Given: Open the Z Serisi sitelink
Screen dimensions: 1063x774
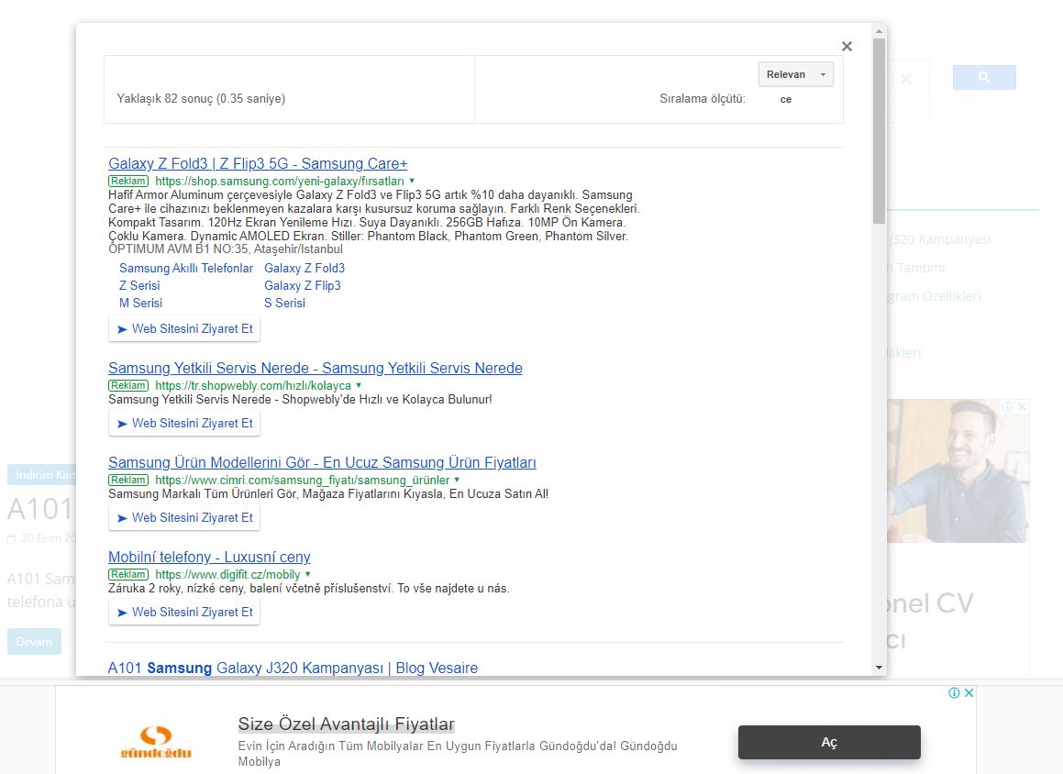Looking at the screenshot, I should (x=139, y=286).
